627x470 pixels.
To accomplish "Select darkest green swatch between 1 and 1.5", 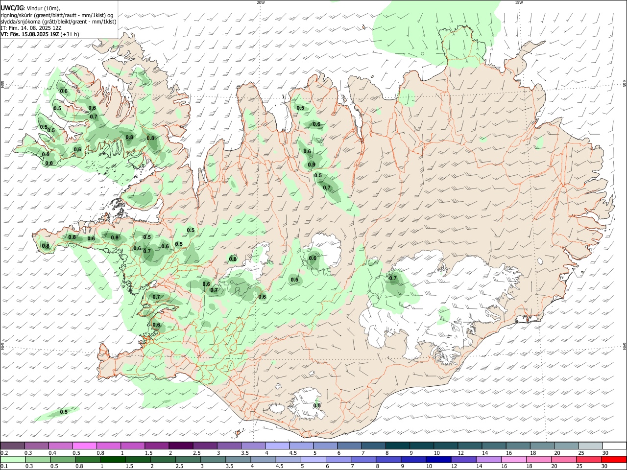I will tap(113, 460).
